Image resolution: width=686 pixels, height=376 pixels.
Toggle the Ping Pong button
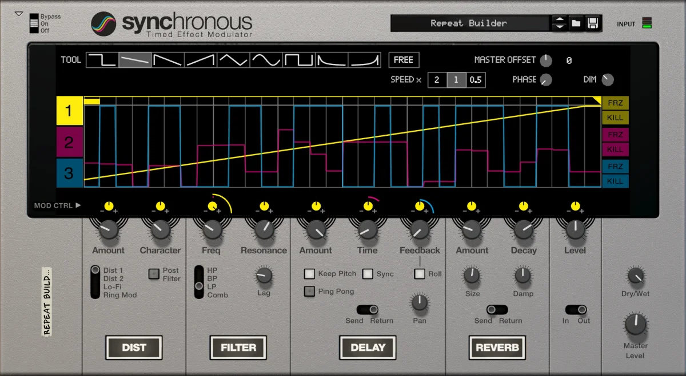(x=309, y=292)
